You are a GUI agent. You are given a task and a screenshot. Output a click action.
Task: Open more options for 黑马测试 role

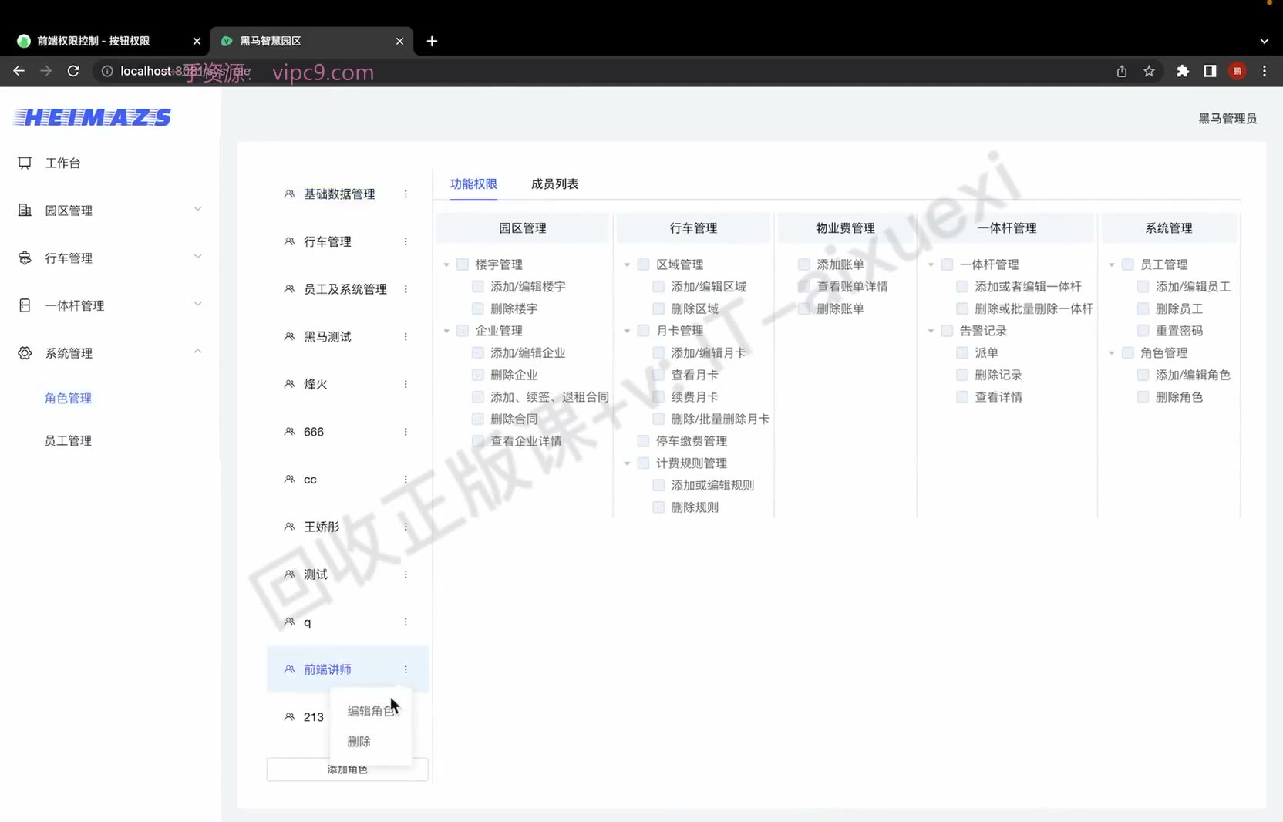pyautogui.click(x=406, y=337)
